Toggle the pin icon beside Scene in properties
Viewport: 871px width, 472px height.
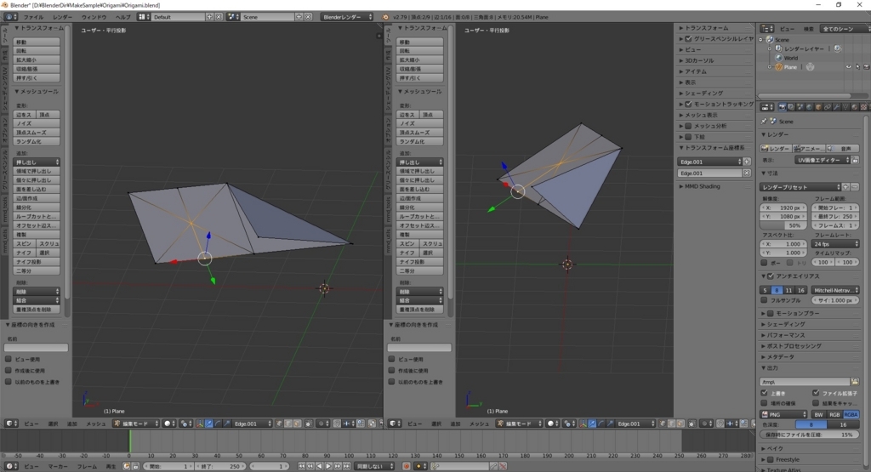coord(763,121)
